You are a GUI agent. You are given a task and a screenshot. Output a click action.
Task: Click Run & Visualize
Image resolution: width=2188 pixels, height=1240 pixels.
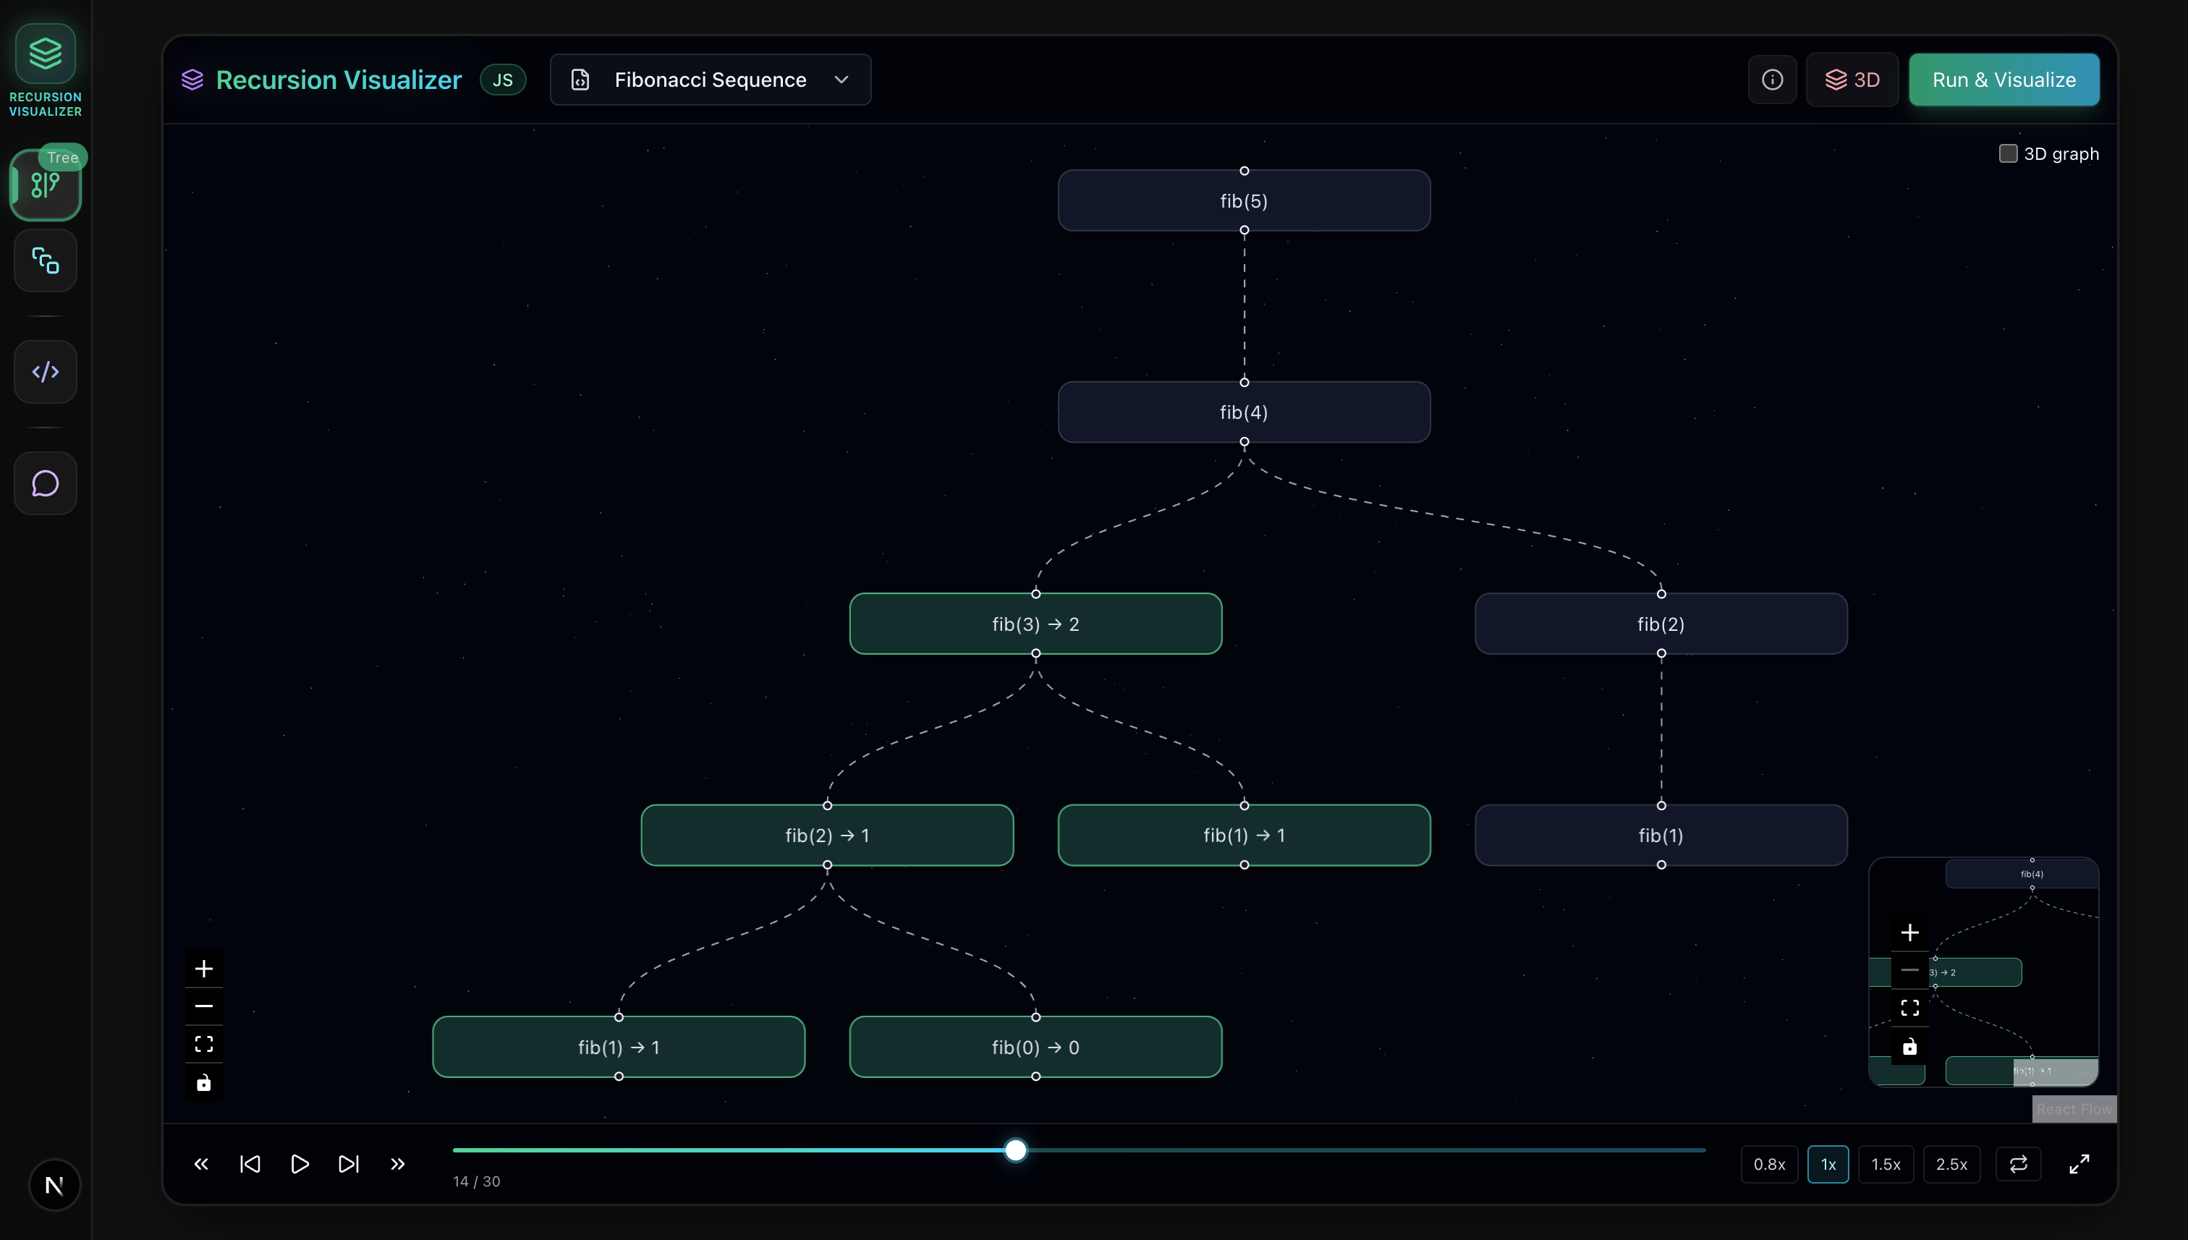pos(2004,79)
